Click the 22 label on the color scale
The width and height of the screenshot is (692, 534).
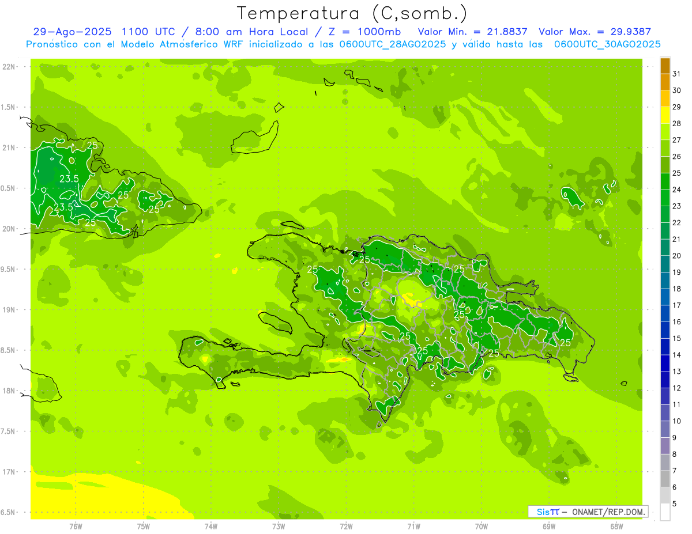[x=677, y=223]
